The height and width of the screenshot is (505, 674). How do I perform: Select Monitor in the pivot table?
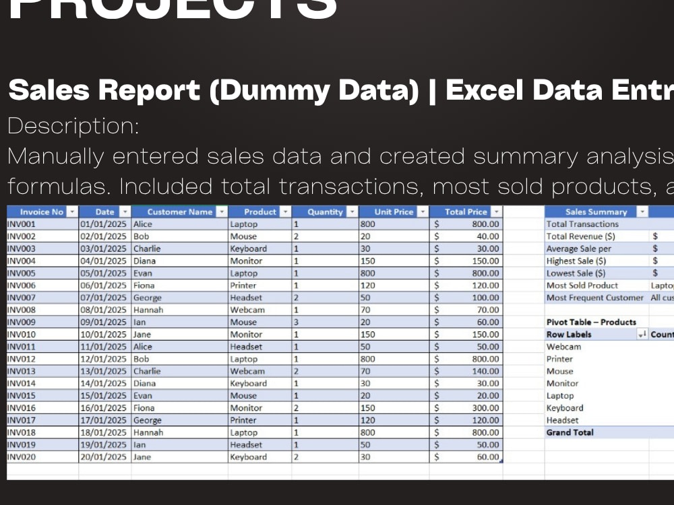click(562, 384)
